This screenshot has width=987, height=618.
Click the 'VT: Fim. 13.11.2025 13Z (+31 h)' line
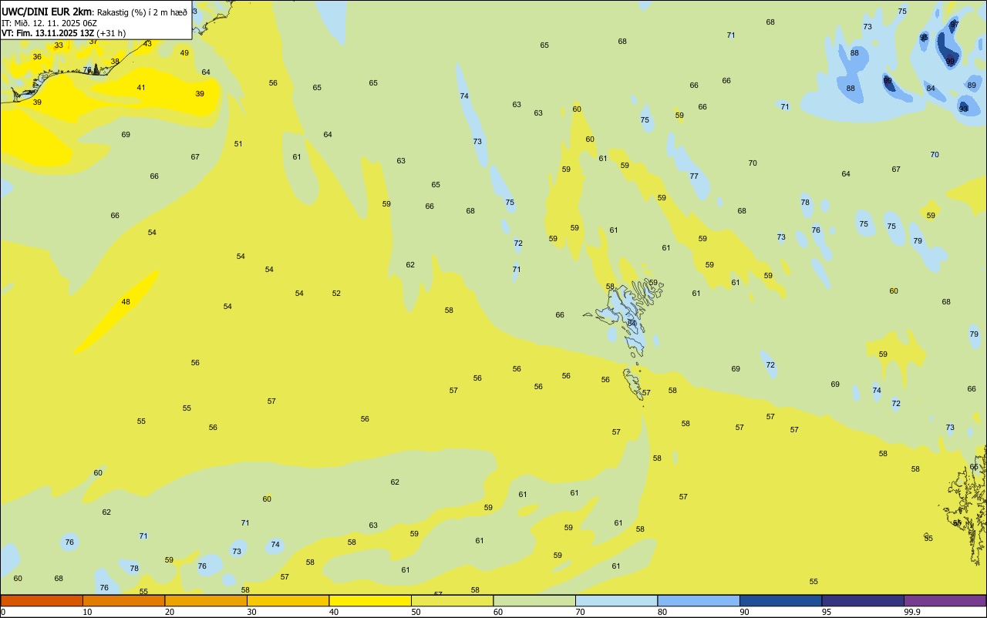pos(63,33)
